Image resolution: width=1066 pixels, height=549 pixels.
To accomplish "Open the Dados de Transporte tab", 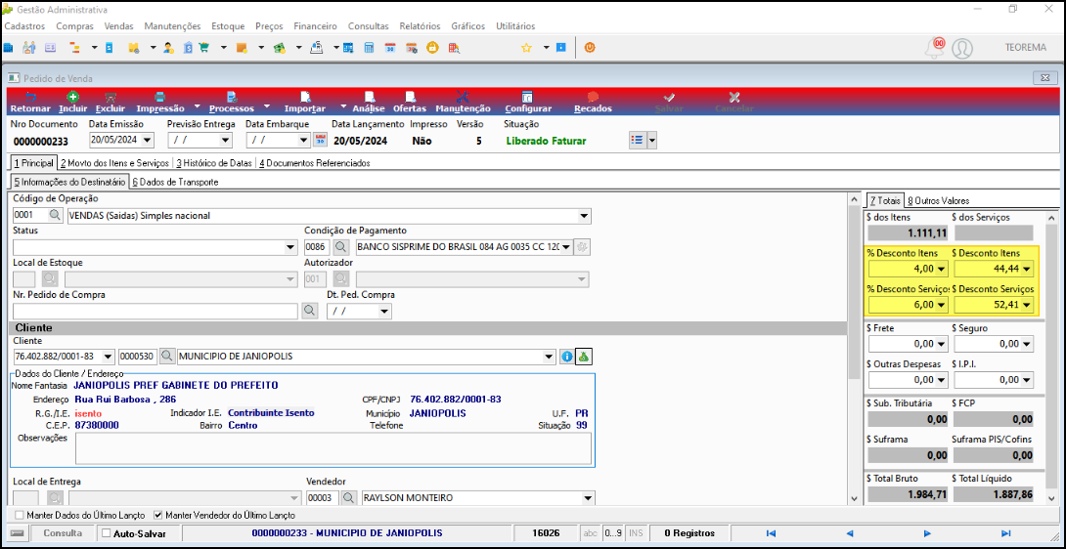I will click(175, 182).
